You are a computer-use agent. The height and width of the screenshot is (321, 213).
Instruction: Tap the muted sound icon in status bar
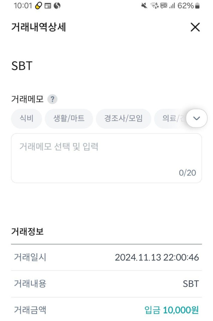(x=144, y=6)
